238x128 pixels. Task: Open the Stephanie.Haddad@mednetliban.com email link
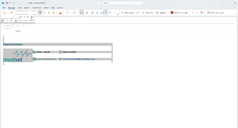[79, 59]
